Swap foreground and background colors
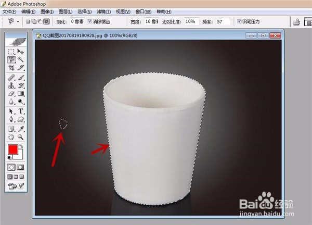This screenshot has width=312, height=225. pos(21,146)
